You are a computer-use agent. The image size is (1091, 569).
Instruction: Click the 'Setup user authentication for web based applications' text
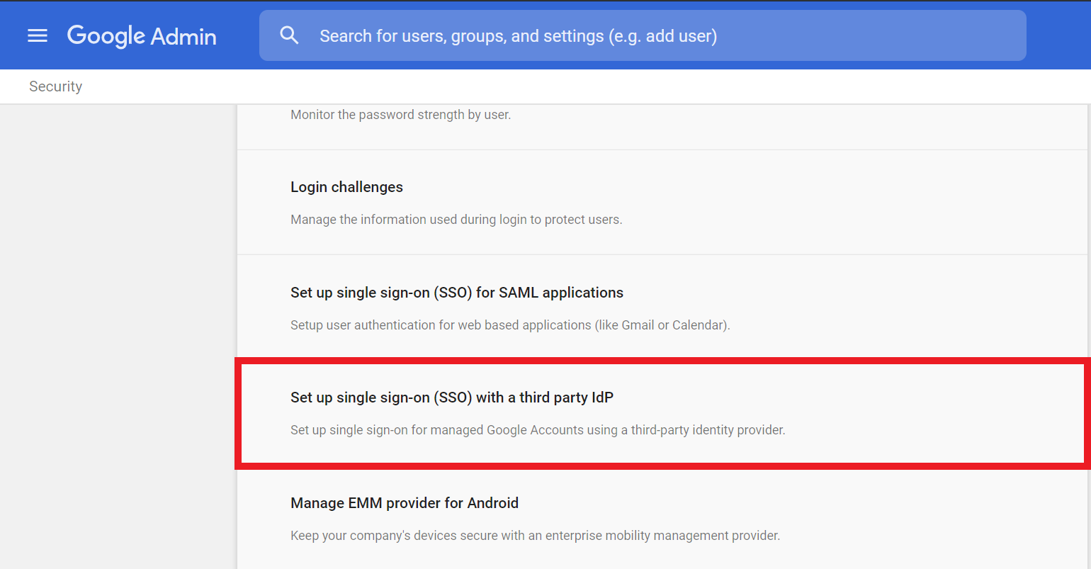pos(510,325)
